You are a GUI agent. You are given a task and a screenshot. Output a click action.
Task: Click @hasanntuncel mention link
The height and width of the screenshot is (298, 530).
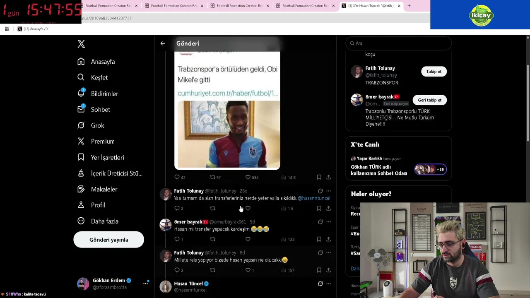coord(314,198)
